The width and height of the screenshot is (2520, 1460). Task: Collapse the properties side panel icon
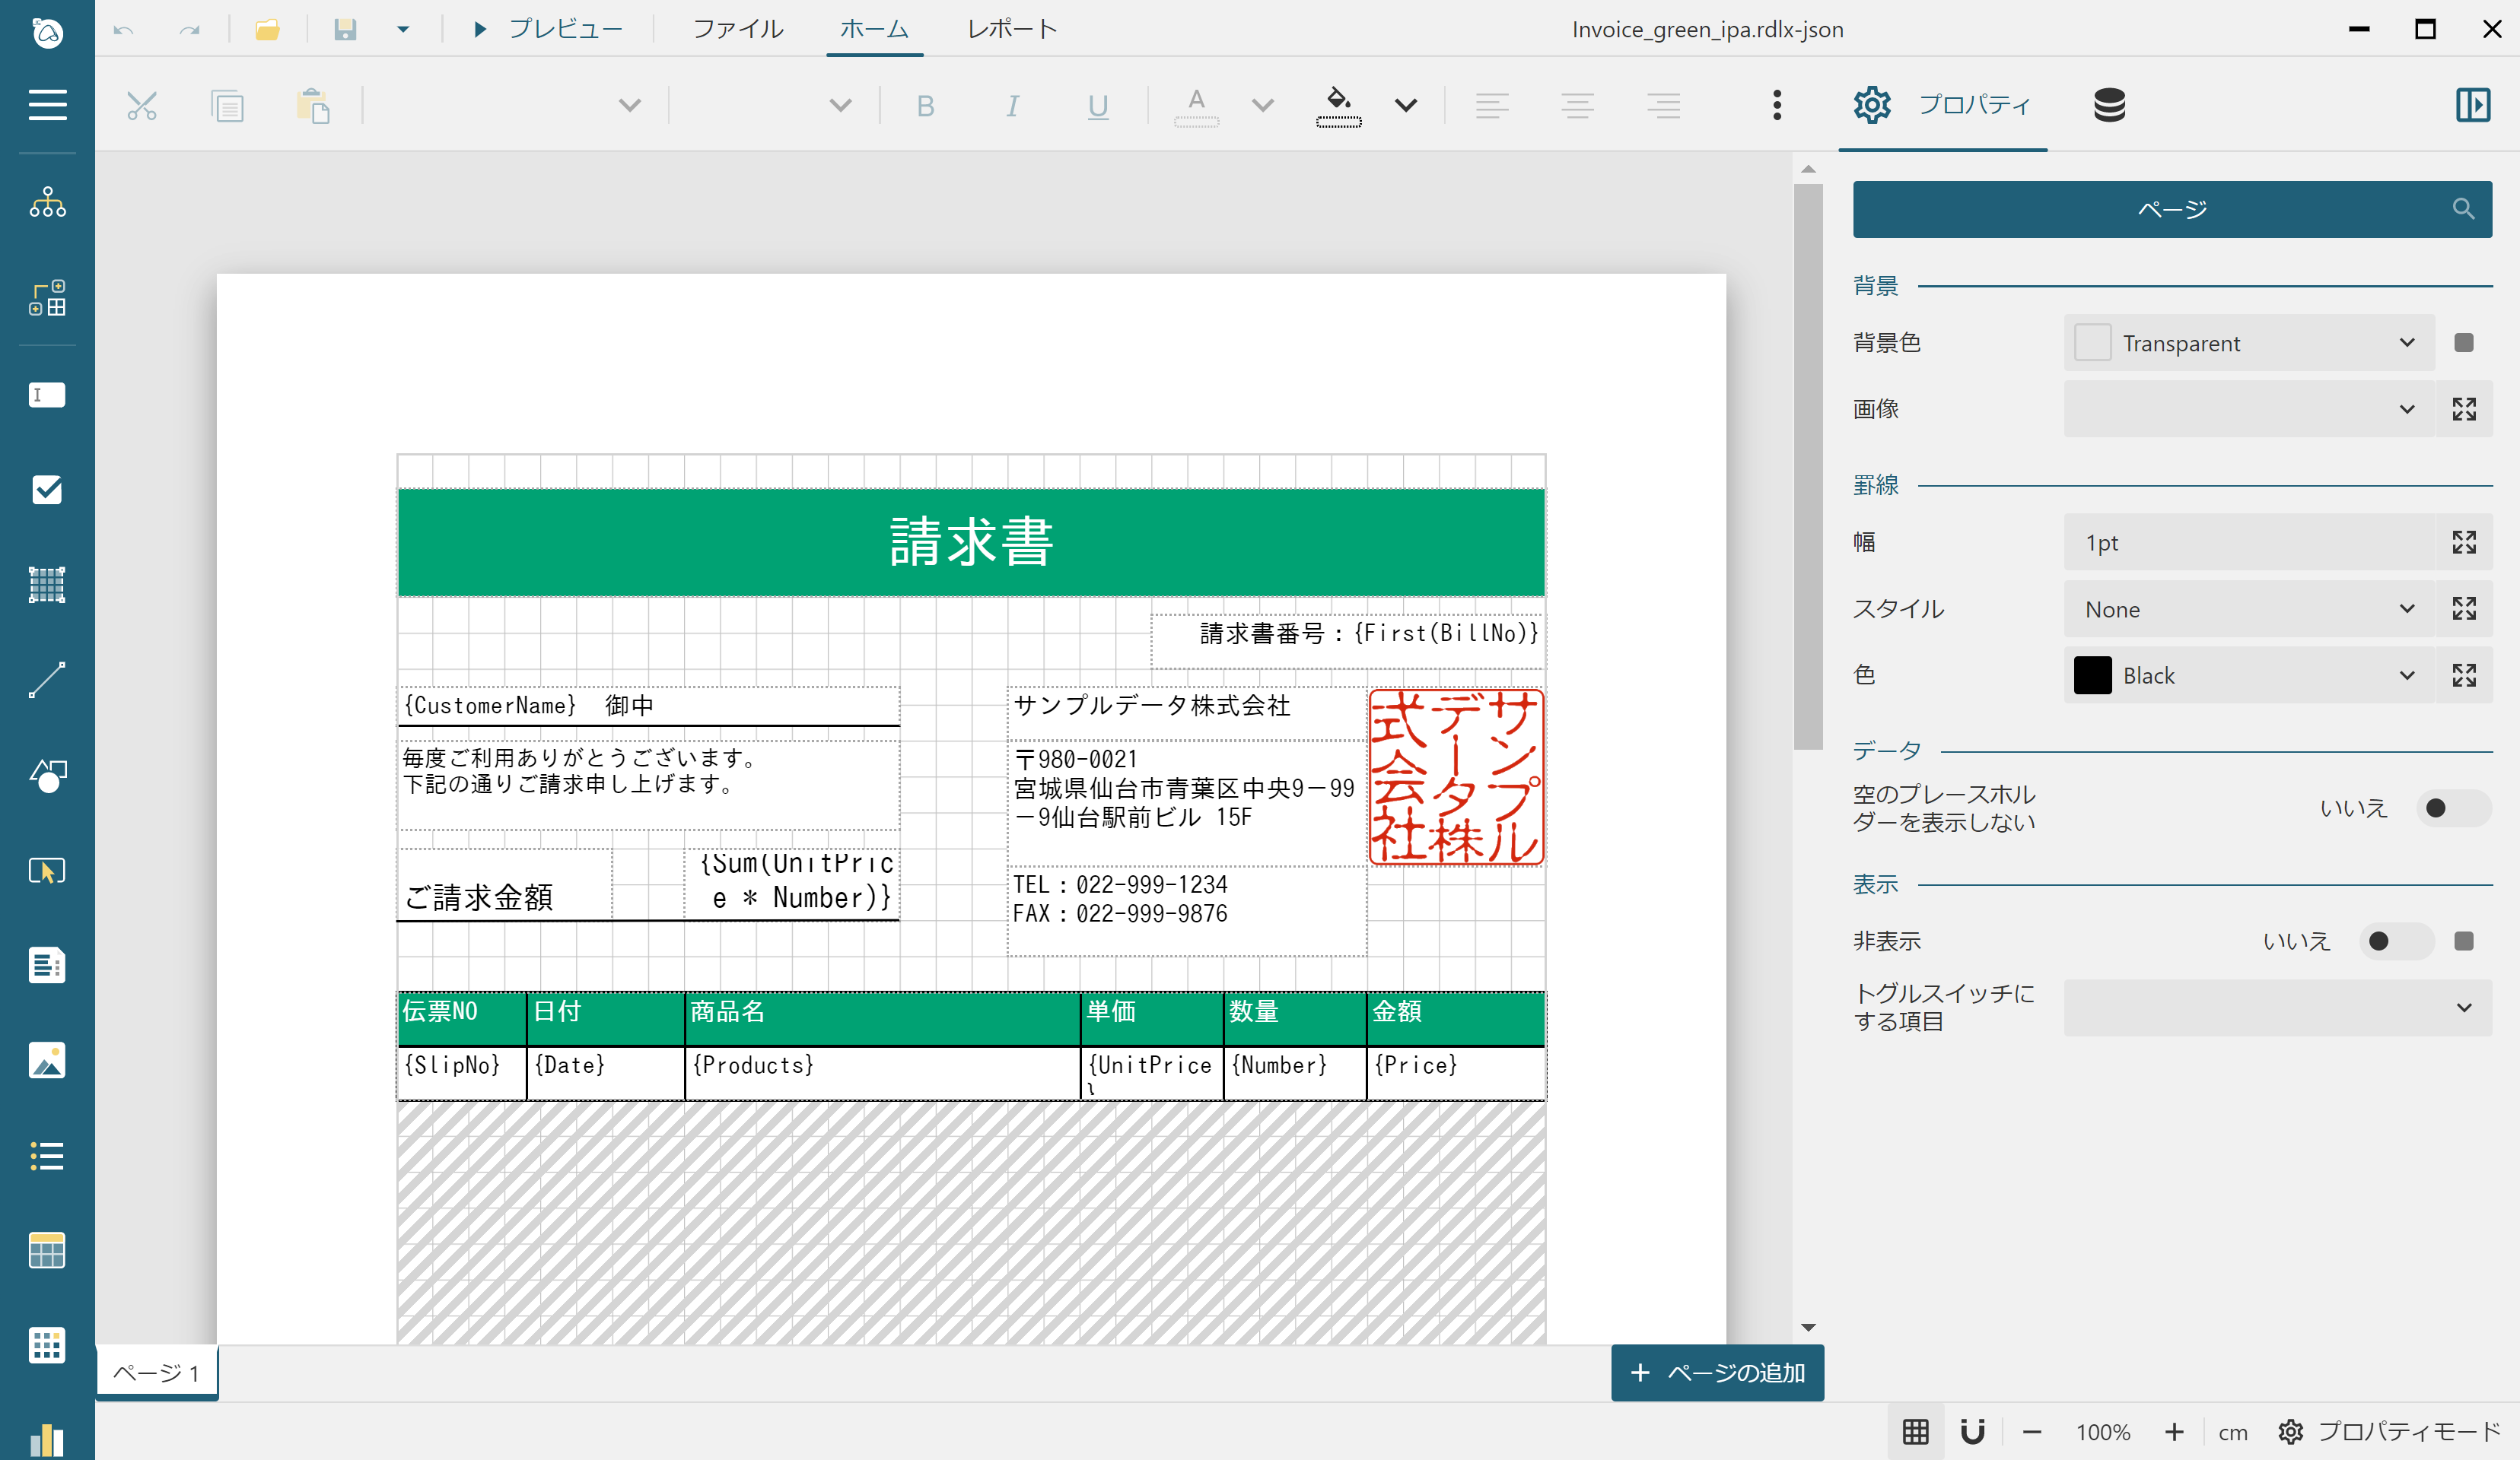(2473, 105)
